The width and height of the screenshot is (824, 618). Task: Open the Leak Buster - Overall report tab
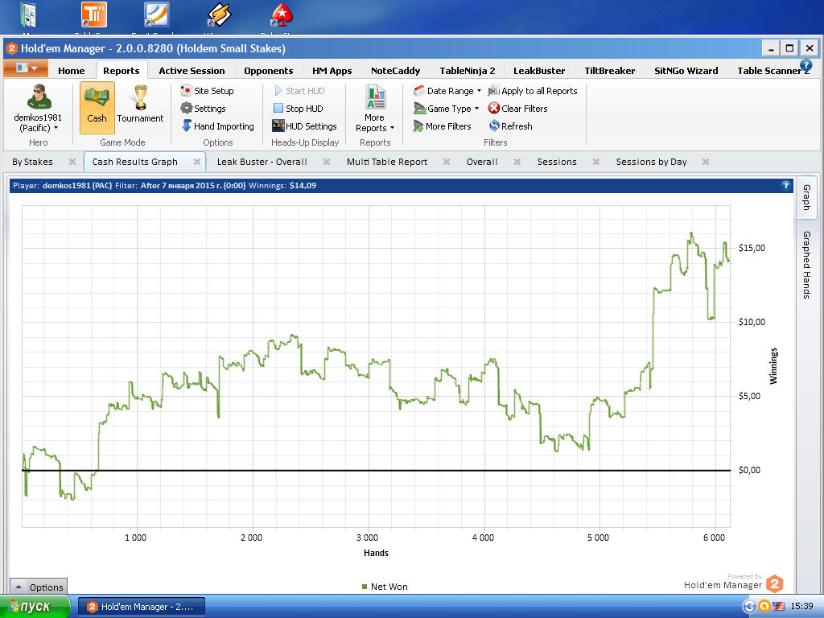click(x=262, y=162)
